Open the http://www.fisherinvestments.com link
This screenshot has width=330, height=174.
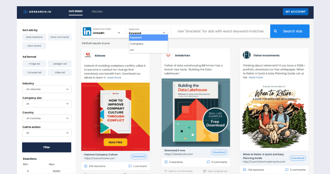pyautogui.click(x=264, y=162)
